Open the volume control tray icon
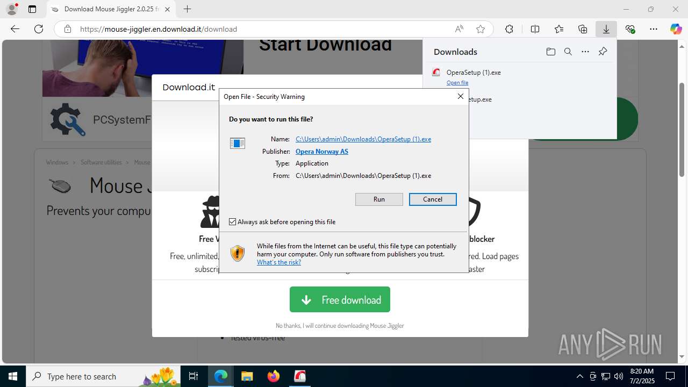The height and width of the screenshot is (387, 688). tap(619, 376)
